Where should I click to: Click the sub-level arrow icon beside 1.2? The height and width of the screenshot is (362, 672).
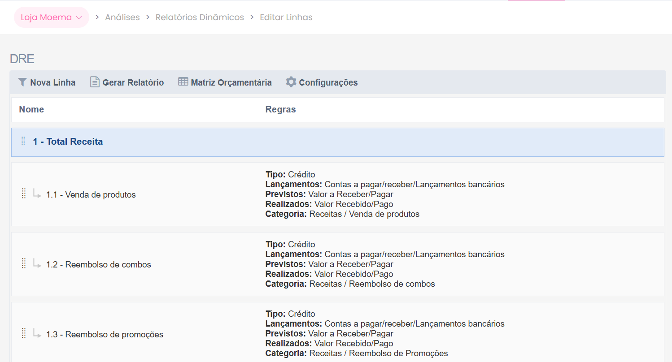point(37,263)
